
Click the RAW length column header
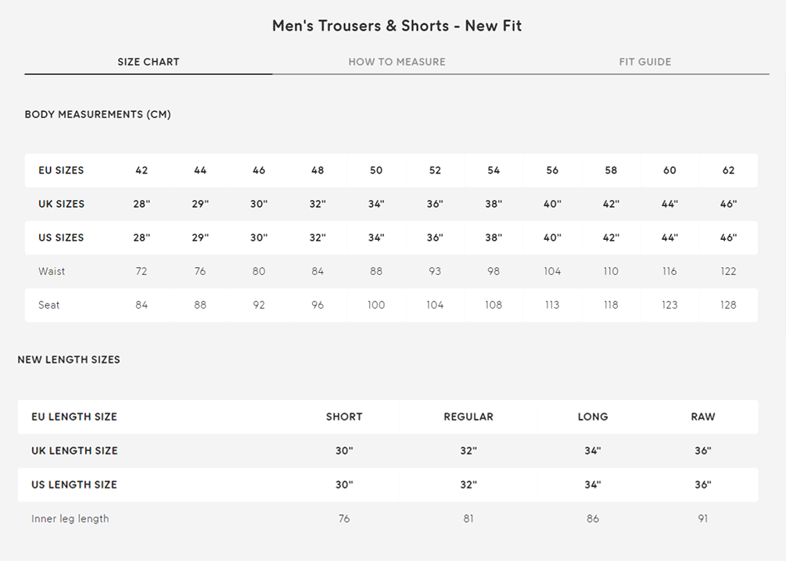click(703, 416)
